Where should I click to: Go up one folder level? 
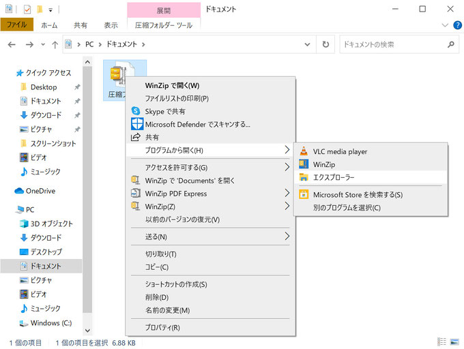pos(55,44)
